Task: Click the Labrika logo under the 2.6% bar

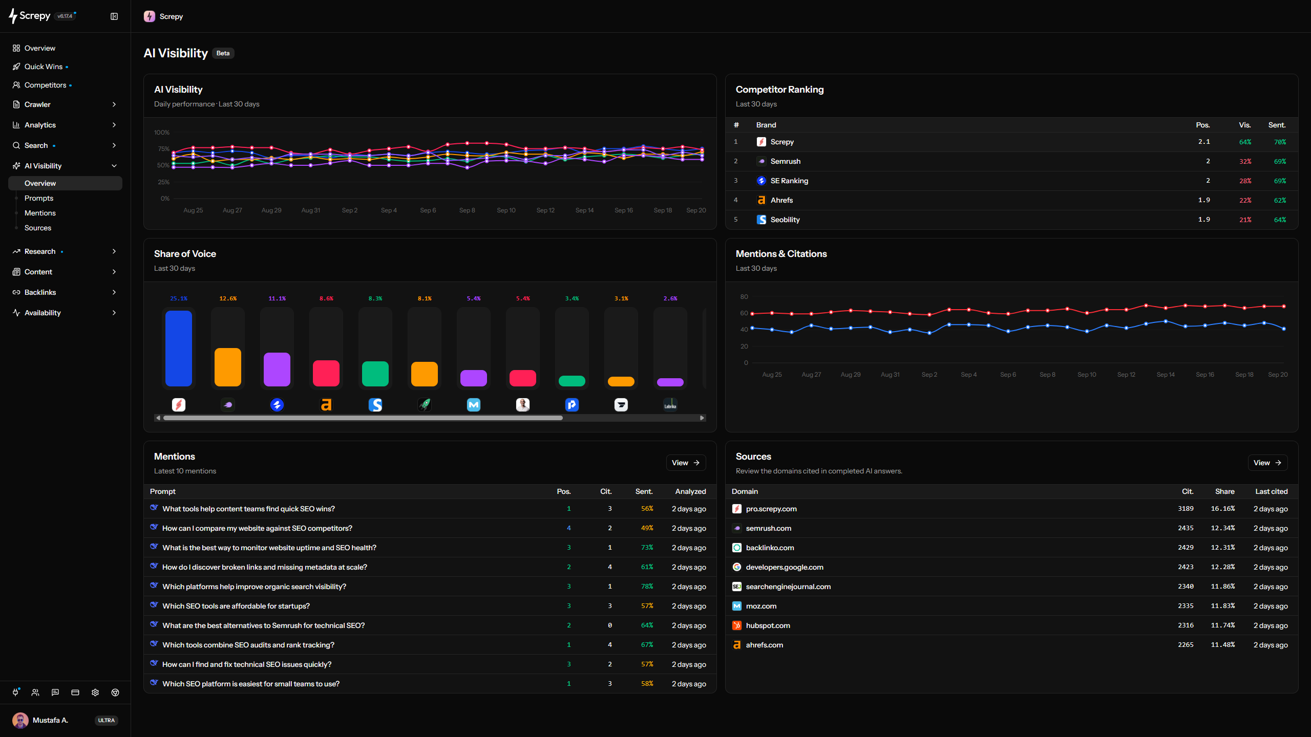Action: (670, 405)
